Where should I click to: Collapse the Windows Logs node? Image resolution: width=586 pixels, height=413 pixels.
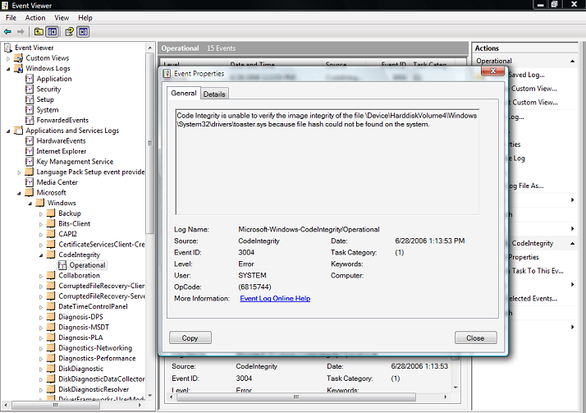(x=8, y=69)
